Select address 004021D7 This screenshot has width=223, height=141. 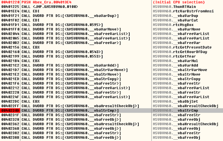pos(10,70)
